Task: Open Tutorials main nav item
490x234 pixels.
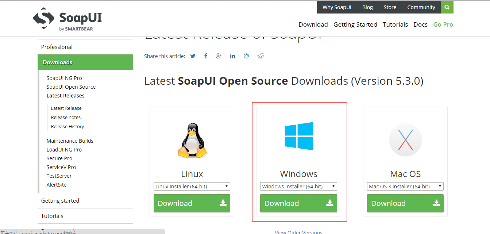Action: 395,24
